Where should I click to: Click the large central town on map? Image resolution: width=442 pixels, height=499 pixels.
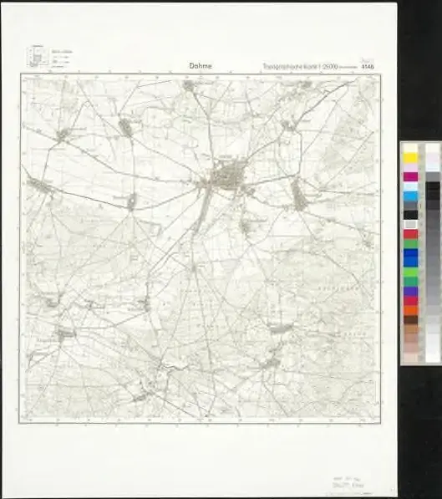pos(229,175)
